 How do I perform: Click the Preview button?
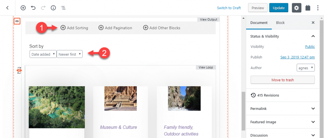pyautogui.click(x=258, y=8)
